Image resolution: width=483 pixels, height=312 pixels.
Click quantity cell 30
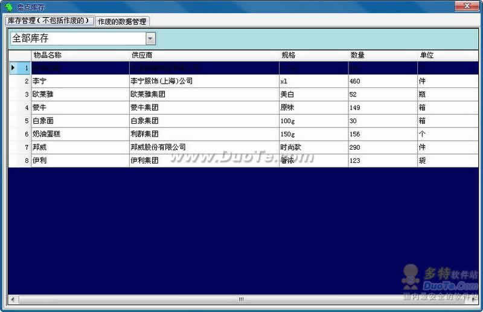pyautogui.click(x=383, y=121)
